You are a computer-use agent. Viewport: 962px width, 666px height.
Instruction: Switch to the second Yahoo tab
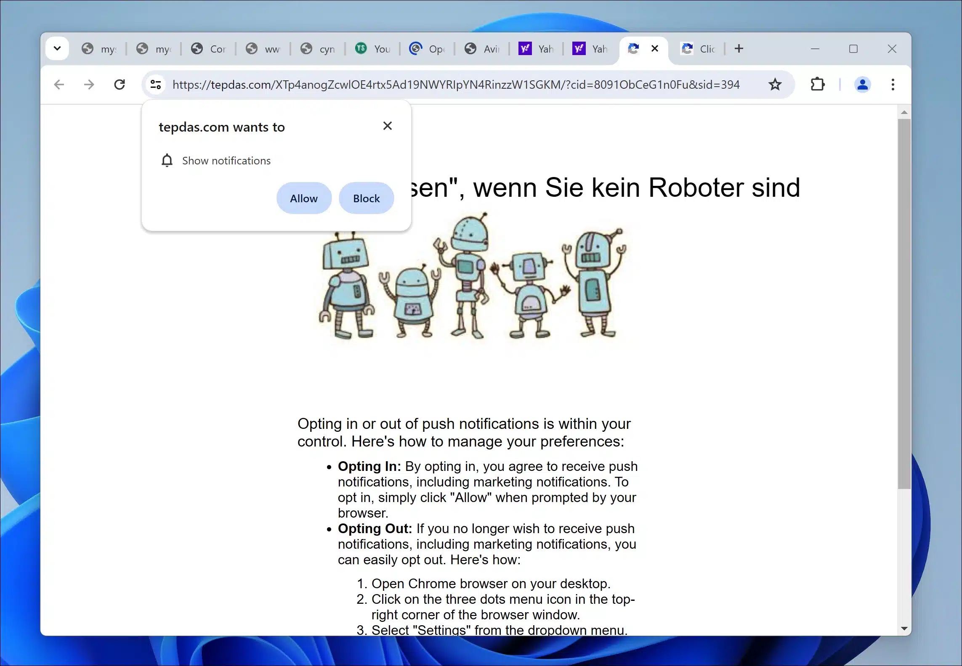[x=590, y=49]
